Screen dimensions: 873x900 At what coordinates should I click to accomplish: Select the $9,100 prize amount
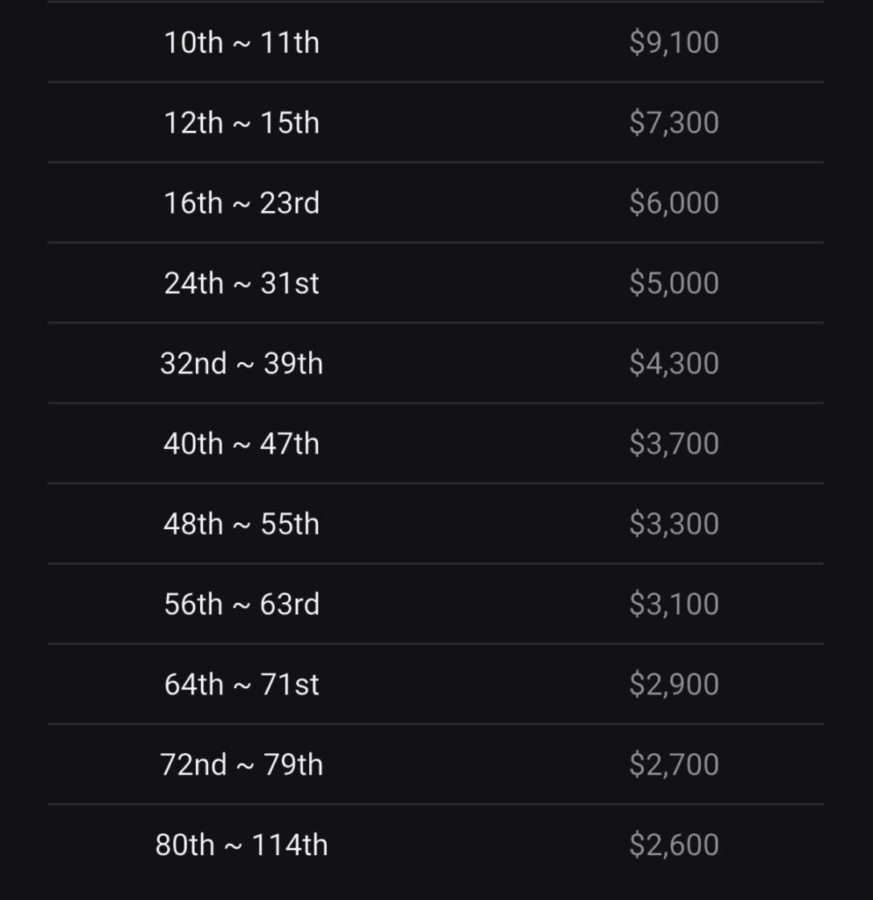(x=674, y=42)
